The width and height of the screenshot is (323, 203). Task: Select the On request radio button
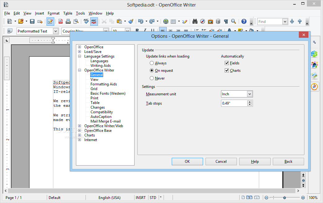pos(152,70)
